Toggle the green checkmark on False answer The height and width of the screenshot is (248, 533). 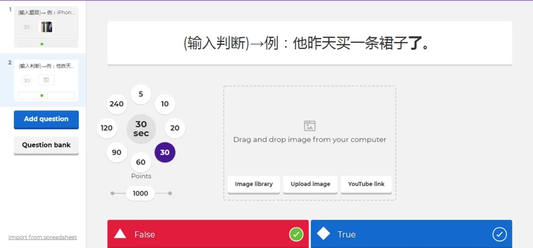click(x=296, y=234)
